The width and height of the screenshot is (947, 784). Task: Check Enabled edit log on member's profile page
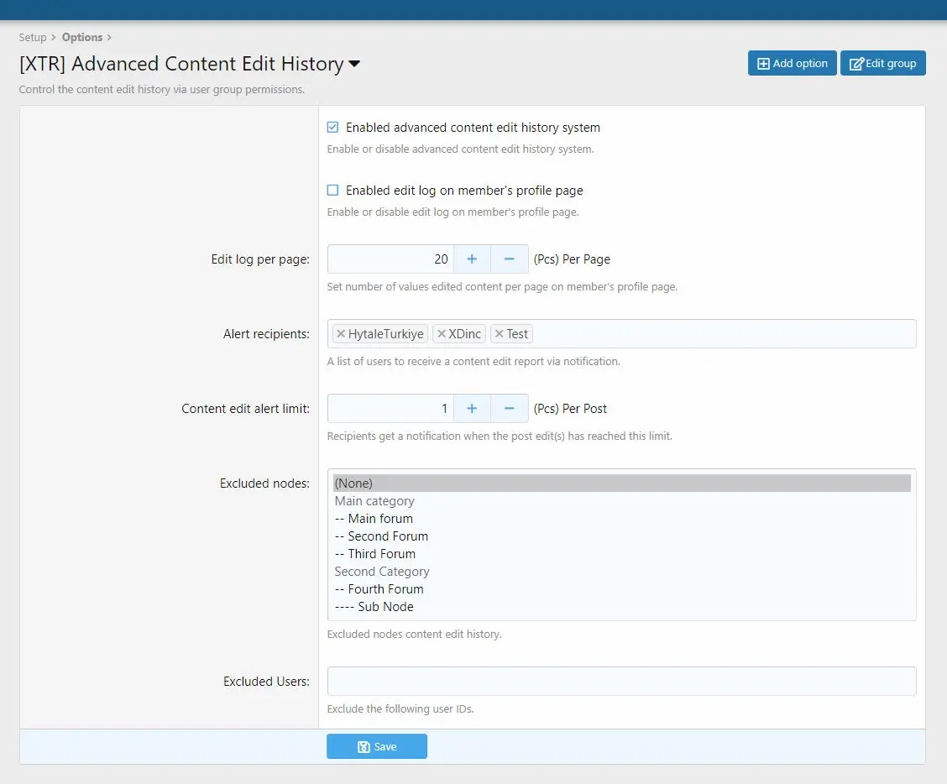coord(332,190)
